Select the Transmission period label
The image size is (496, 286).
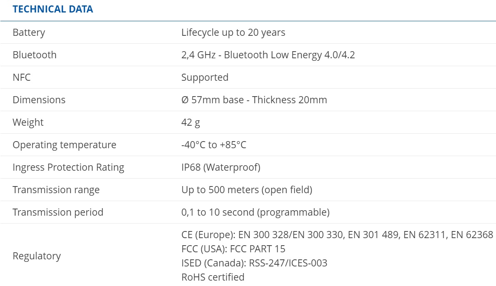58,212
